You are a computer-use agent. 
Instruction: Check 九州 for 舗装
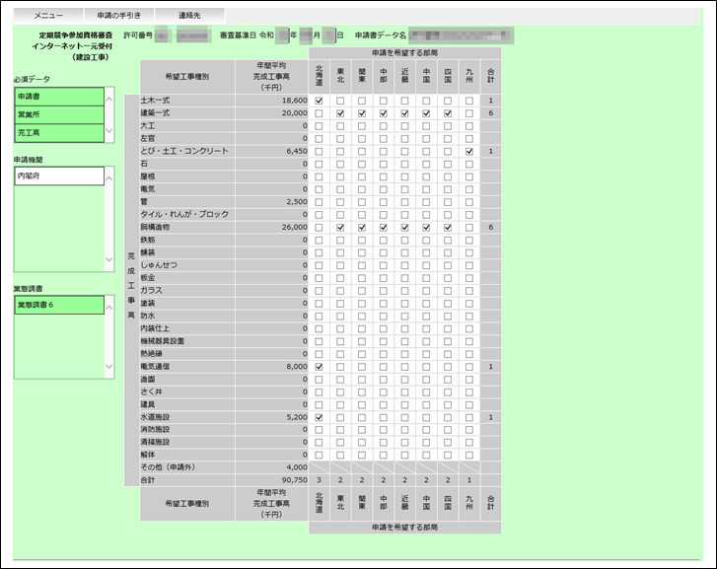(x=469, y=252)
